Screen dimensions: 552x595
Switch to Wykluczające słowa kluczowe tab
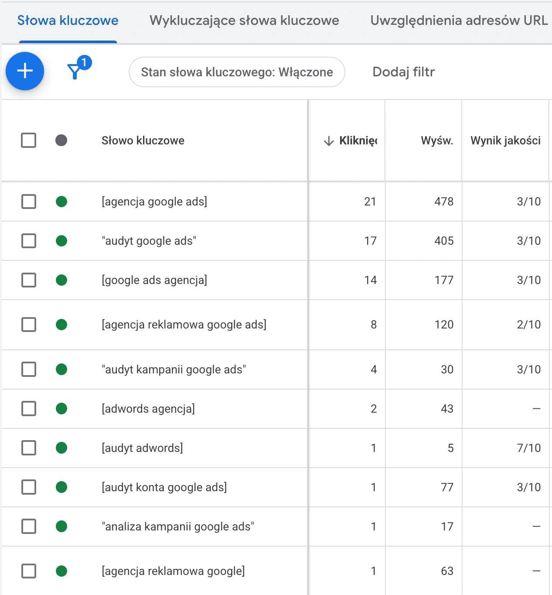click(244, 21)
